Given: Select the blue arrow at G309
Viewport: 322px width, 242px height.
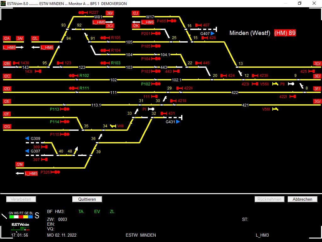Looking at the screenshot, I should point(27,138).
